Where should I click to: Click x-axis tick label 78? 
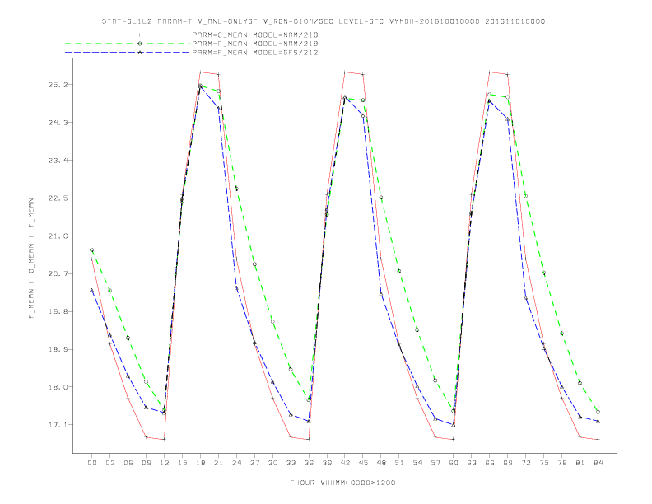(x=561, y=463)
